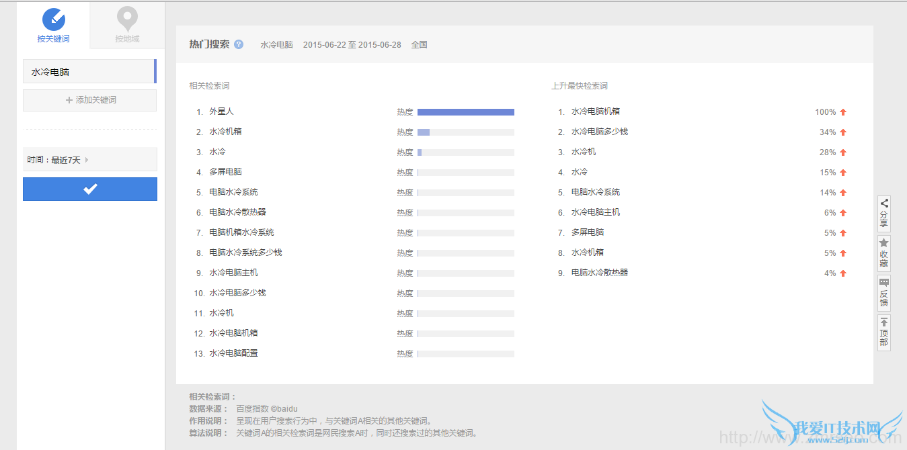This screenshot has width=907, height=450.
Task: Open 水冷机 in the 相关检索词 list
Action: point(221,313)
